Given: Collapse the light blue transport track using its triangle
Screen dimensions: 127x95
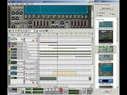Looking at the screenshot, I should click(9, 38).
